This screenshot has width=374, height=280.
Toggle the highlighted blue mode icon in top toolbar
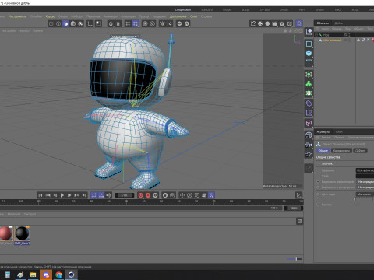pyautogui.click(x=65, y=23)
